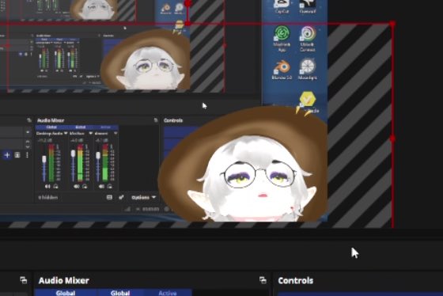
Task: Click the hidden sources count text in preview mixer
Action: 48,197
